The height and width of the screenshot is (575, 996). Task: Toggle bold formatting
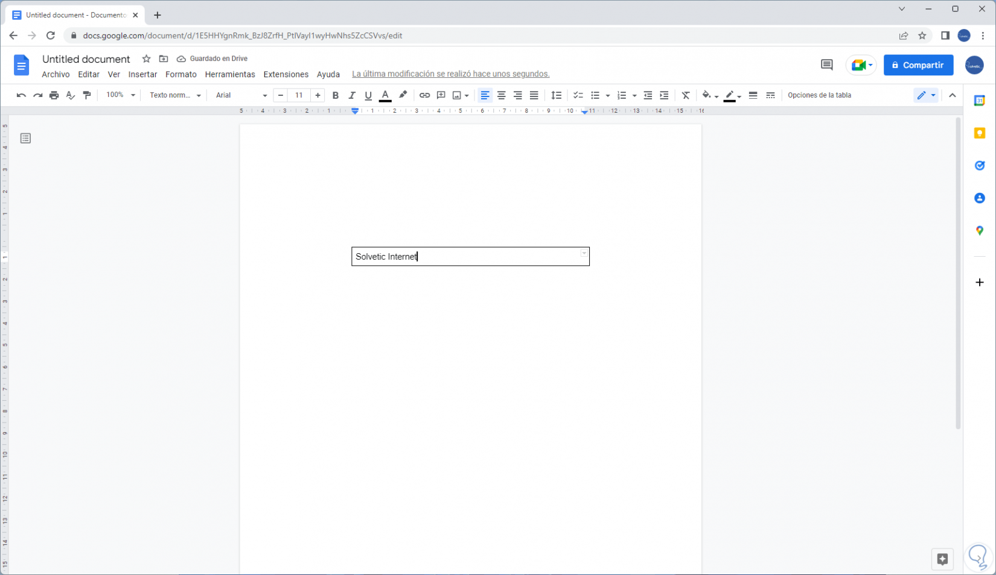[x=336, y=95]
